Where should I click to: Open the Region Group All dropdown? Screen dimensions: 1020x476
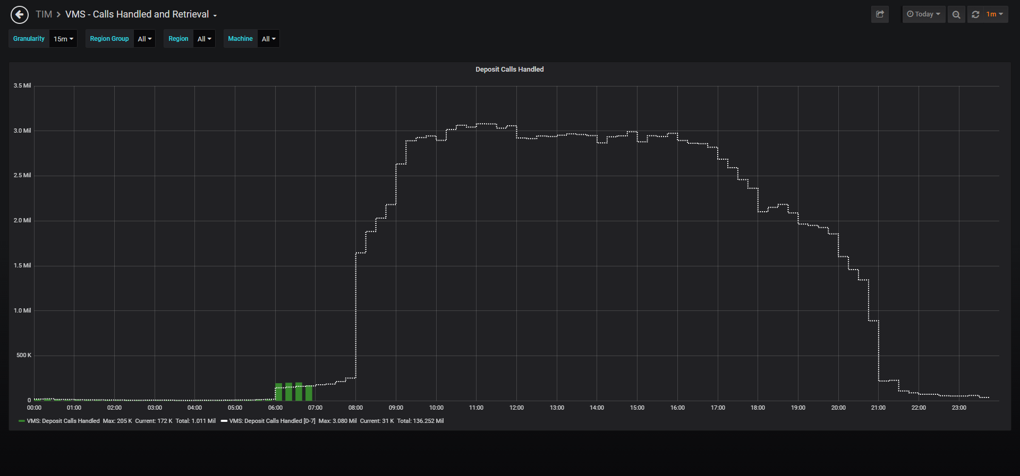[x=144, y=39]
